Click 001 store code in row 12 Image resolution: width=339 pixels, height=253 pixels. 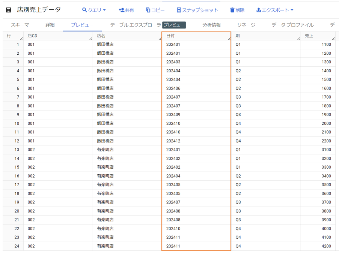31,141
